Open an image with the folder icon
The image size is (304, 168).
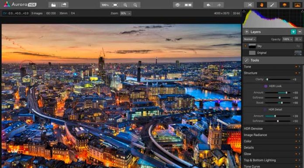[x=54, y=5]
